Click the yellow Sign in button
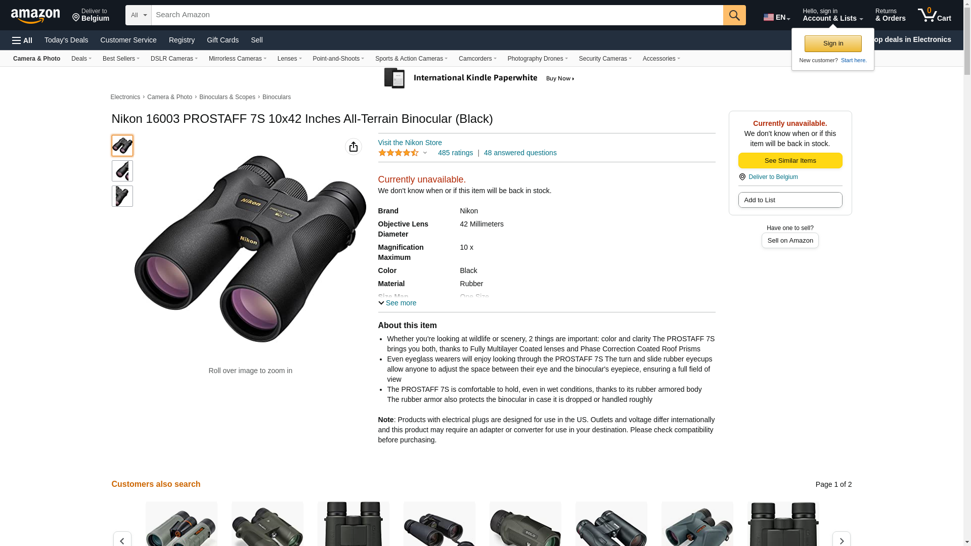The height and width of the screenshot is (546, 971). click(833, 43)
